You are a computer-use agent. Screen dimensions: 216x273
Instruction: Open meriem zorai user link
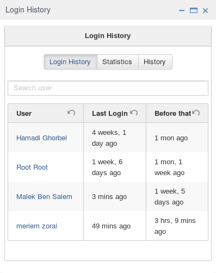[36, 226]
